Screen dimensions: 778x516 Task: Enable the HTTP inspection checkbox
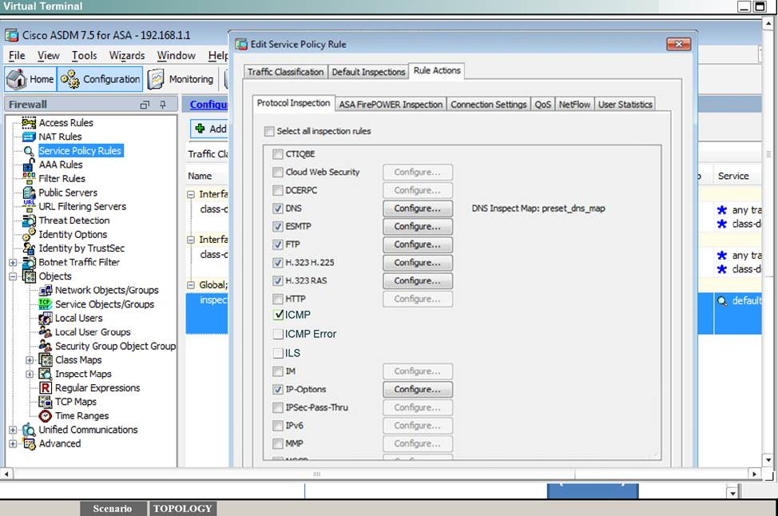pyautogui.click(x=277, y=299)
